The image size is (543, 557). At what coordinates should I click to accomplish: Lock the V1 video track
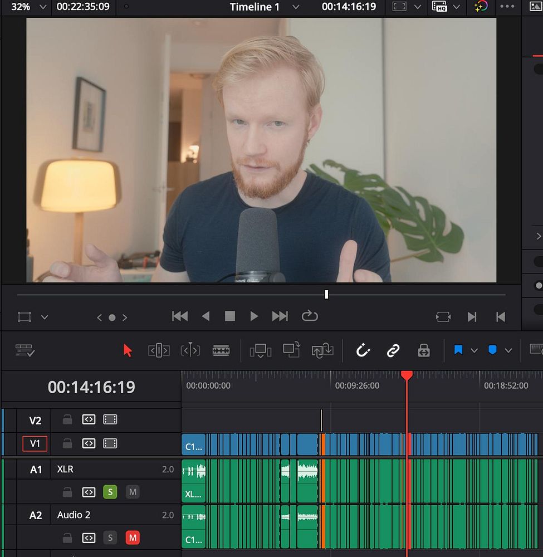pos(67,444)
